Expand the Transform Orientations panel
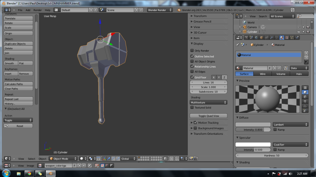316x177 pixels. pos(209,134)
